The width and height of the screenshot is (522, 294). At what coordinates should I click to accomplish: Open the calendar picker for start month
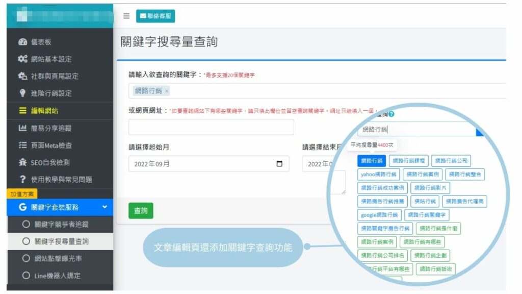pos(279,164)
